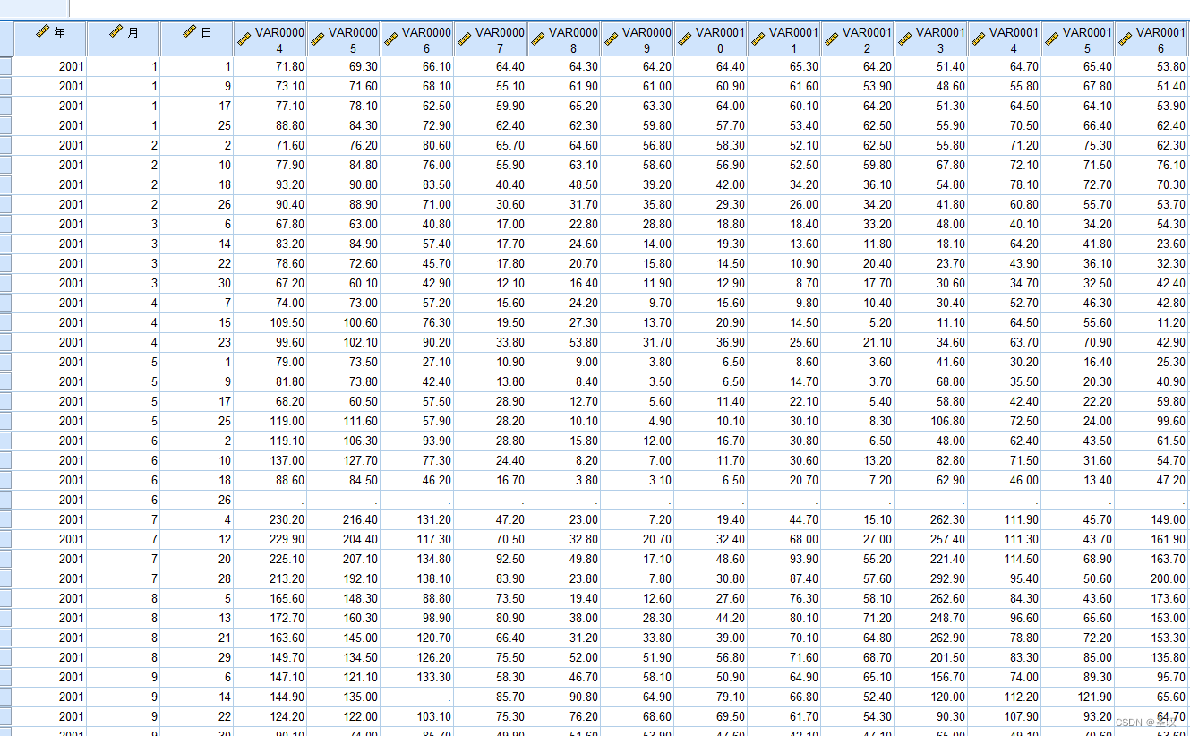Click the 111.90 cell in VAR00014
Viewport: 1190px width, 736px height.
click(x=1005, y=519)
